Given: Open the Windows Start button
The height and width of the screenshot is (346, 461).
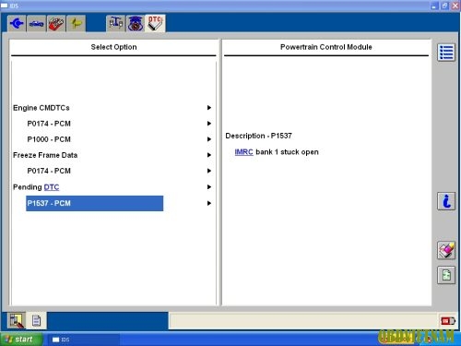Looking at the screenshot, I should 21,340.
